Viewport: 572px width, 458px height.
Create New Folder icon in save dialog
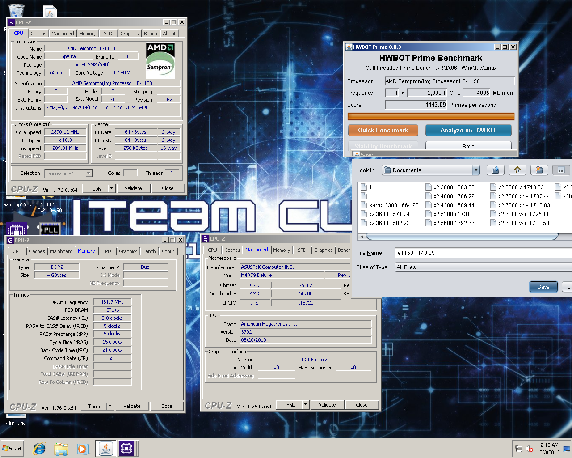[x=539, y=170]
